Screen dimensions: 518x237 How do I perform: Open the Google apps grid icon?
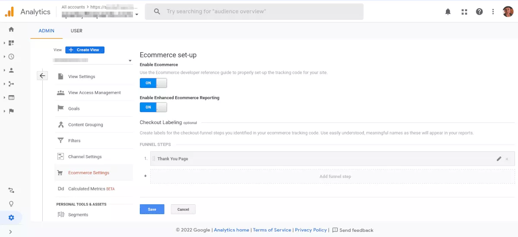(464, 12)
